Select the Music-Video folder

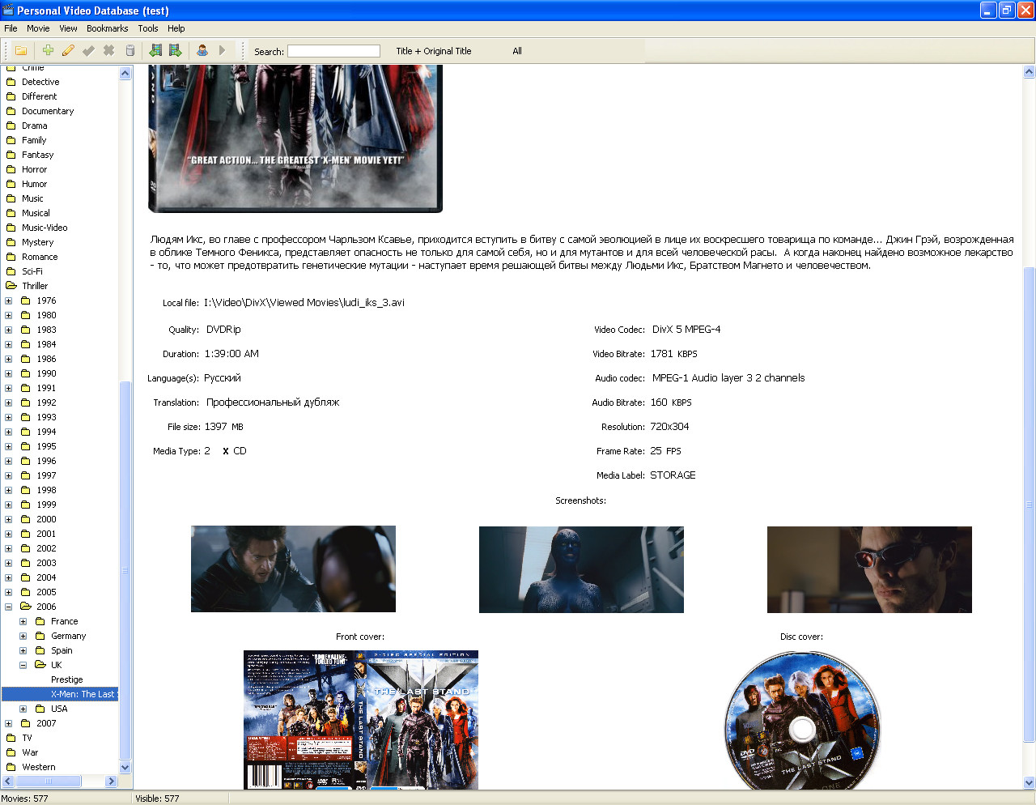pyautogui.click(x=45, y=228)
